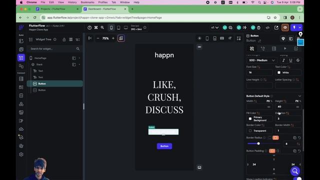Open the Animations play tab in properties panel
This screenshot has width=320, height=180.
[285, 48]
